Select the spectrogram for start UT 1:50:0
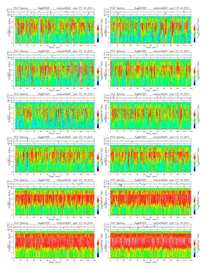Screen dimensions: 207x268 (x=151, y=73)
